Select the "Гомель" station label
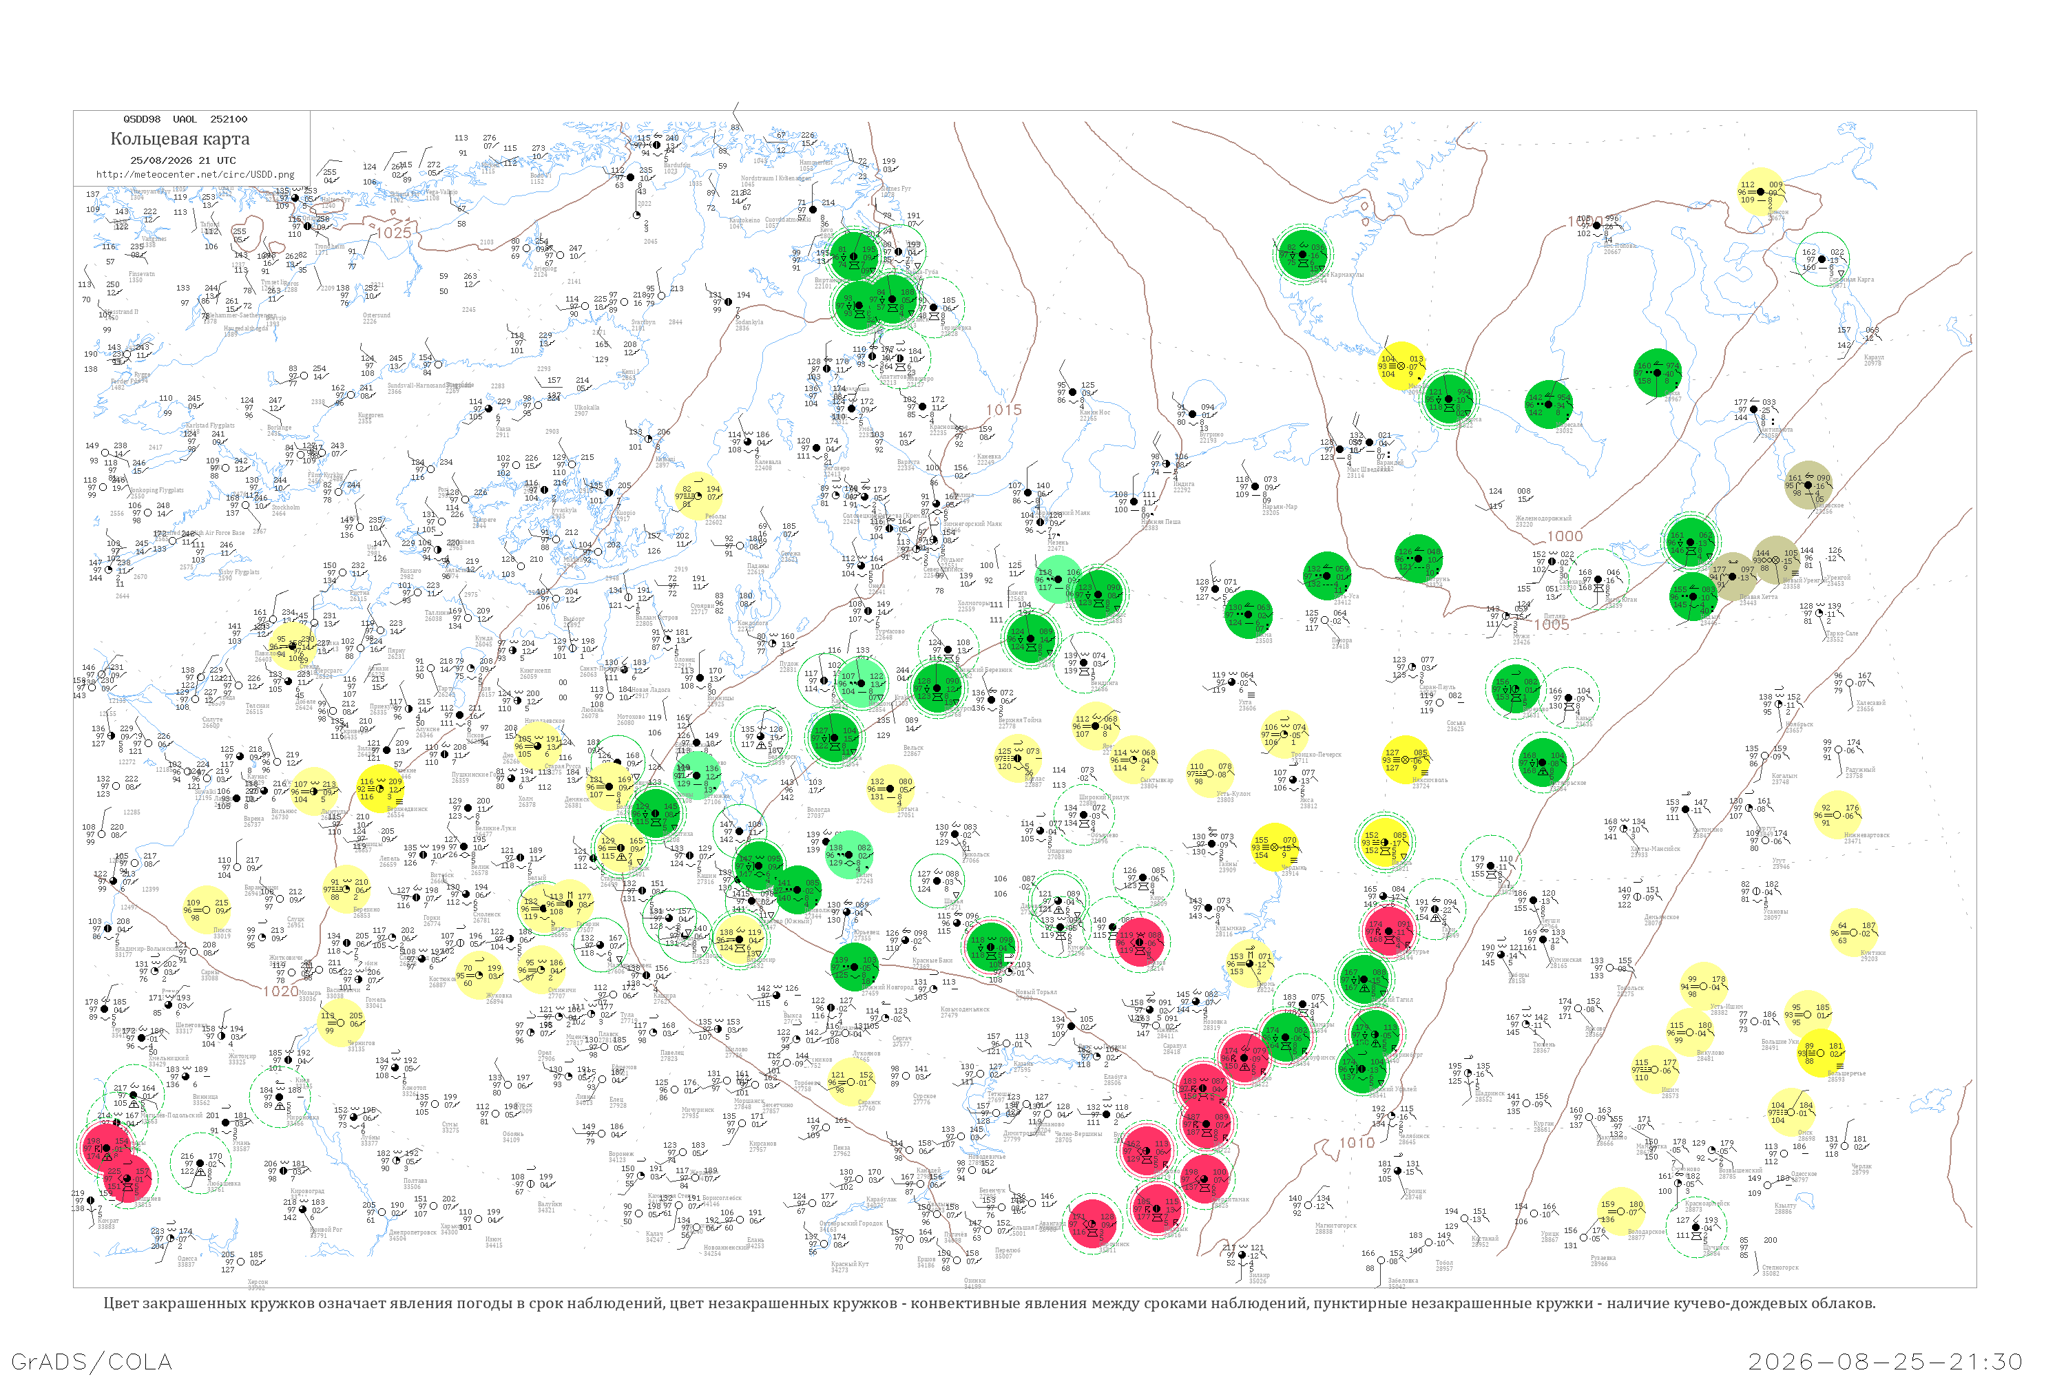 point(375,1000)
